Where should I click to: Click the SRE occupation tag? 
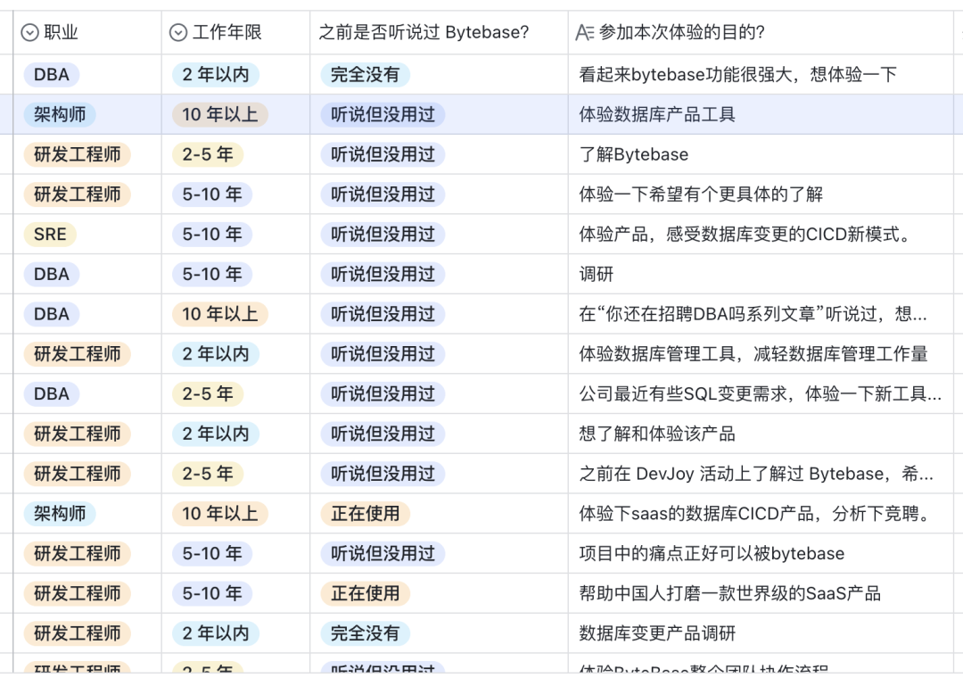click(50, 235)
